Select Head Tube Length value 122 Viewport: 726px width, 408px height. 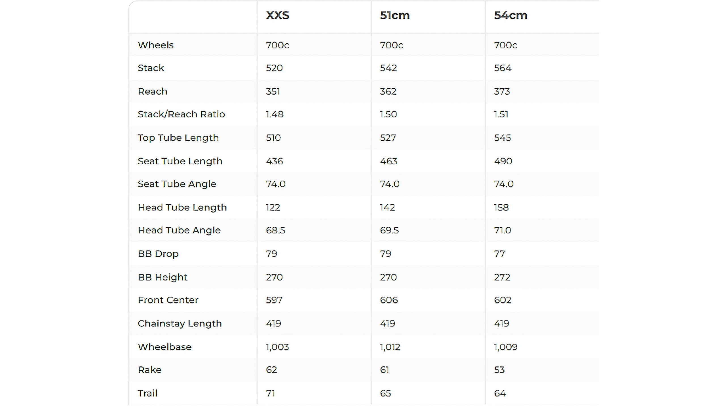[x=273, y=207]
